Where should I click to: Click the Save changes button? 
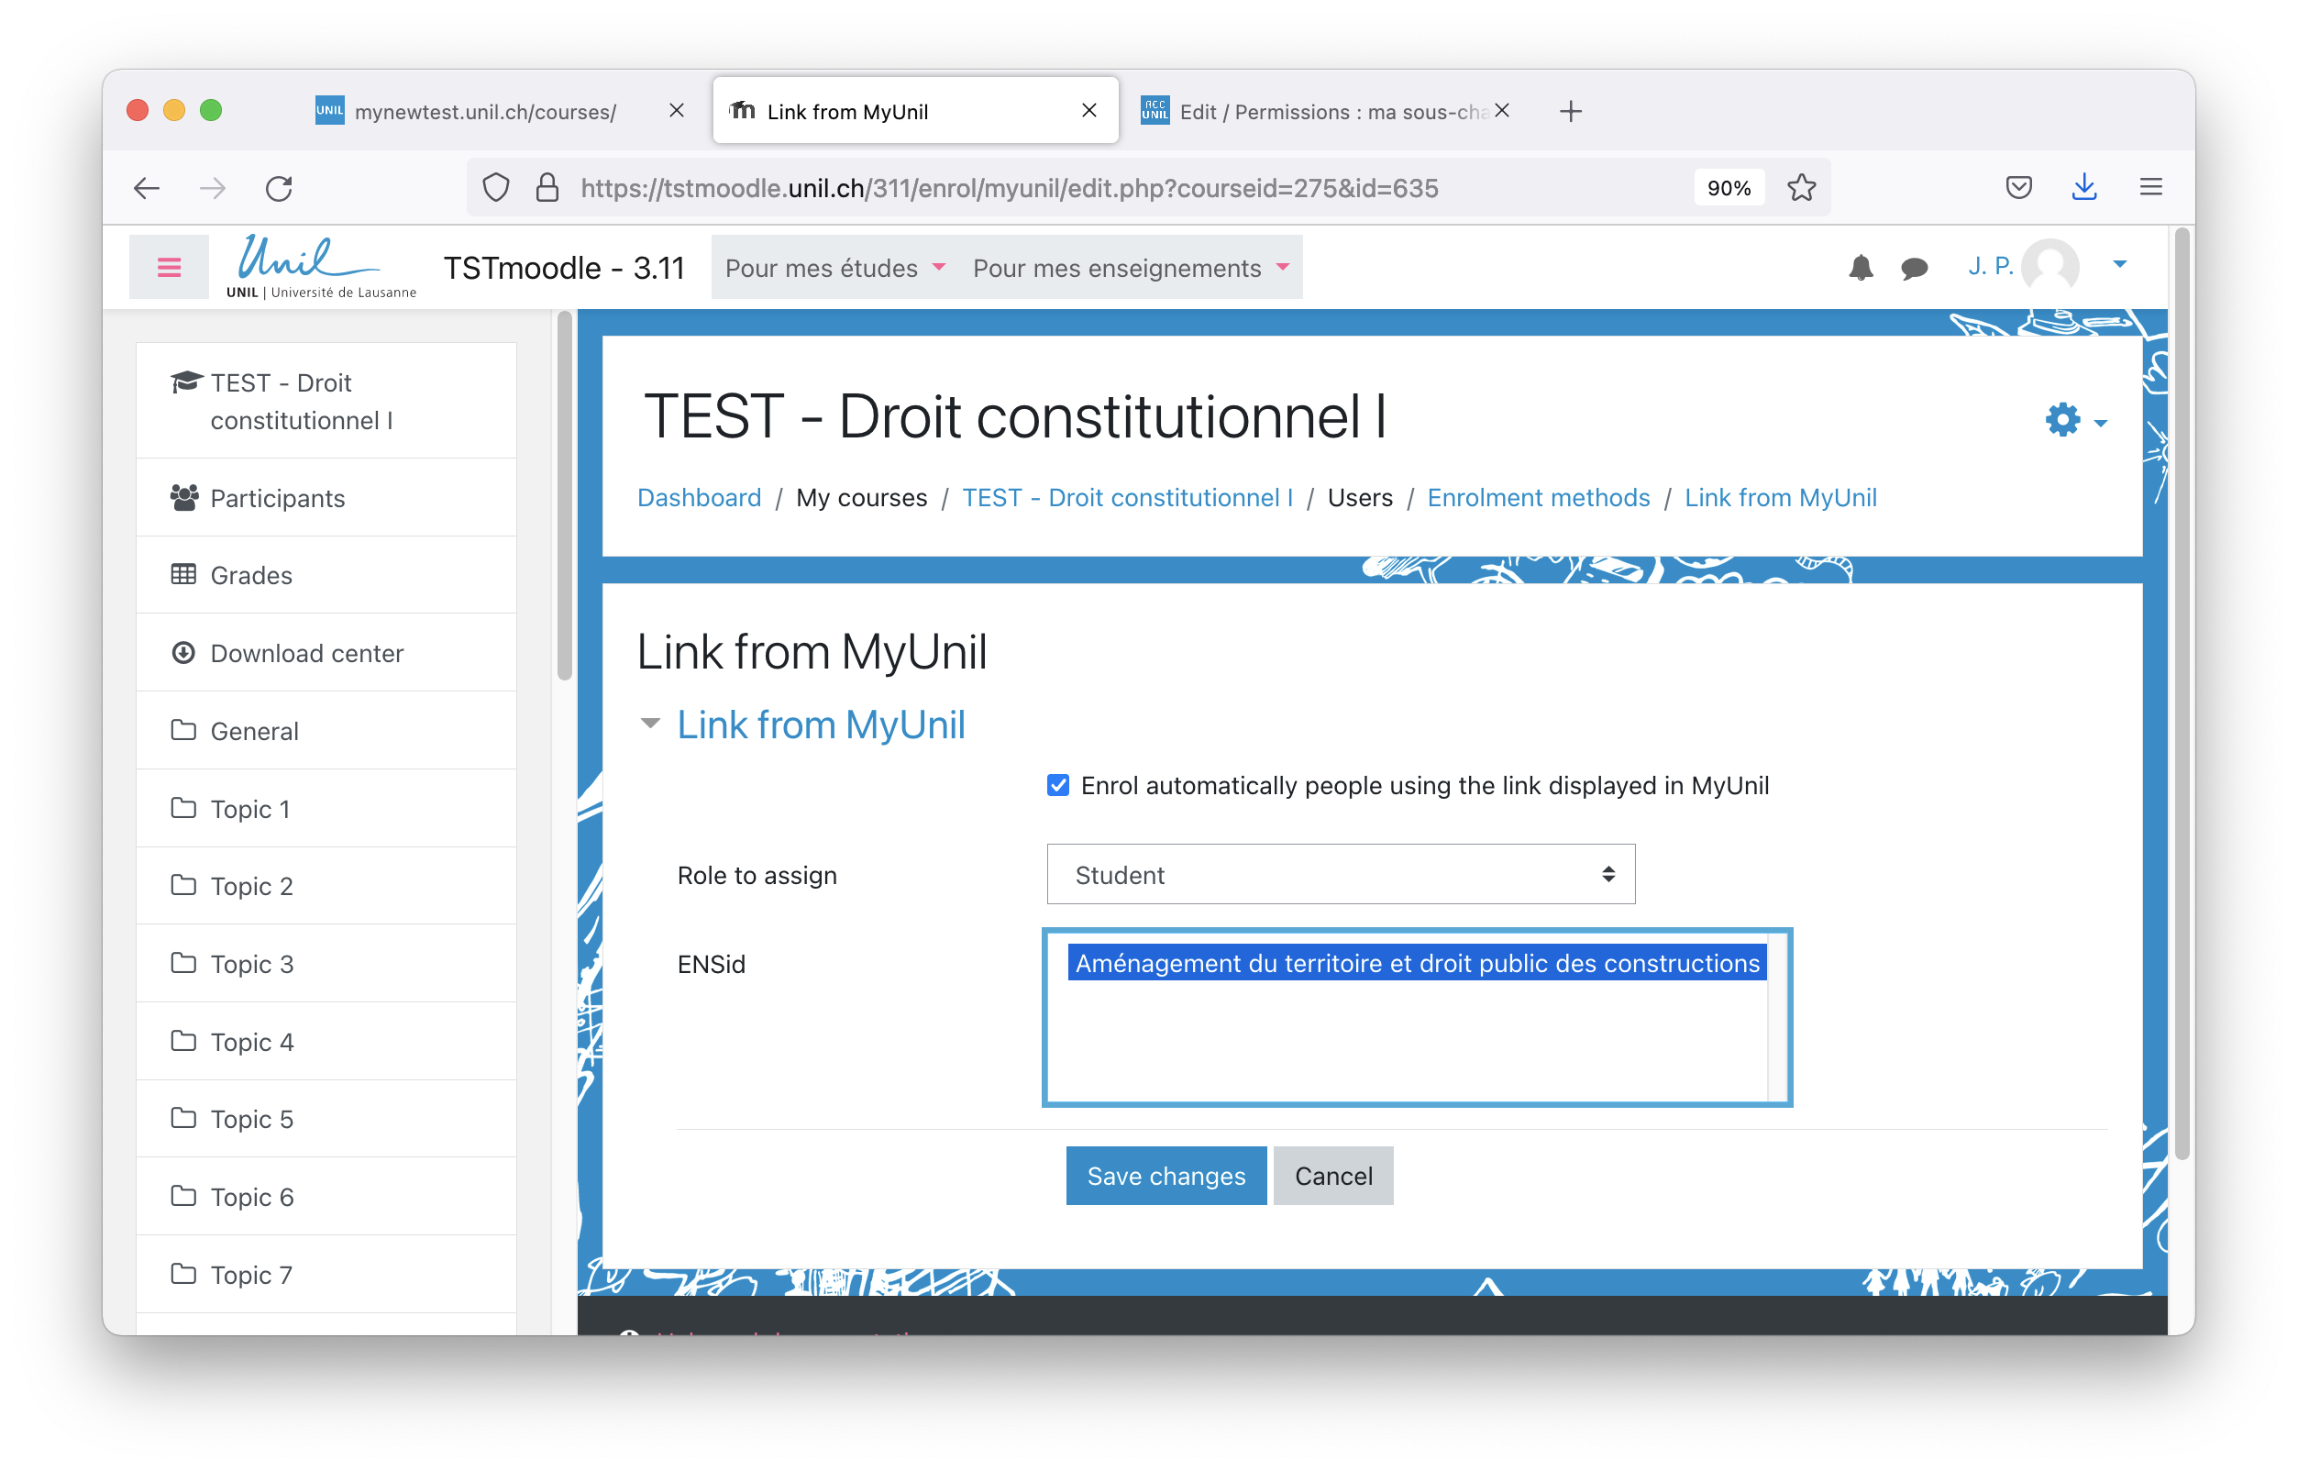[1166, 1175]
